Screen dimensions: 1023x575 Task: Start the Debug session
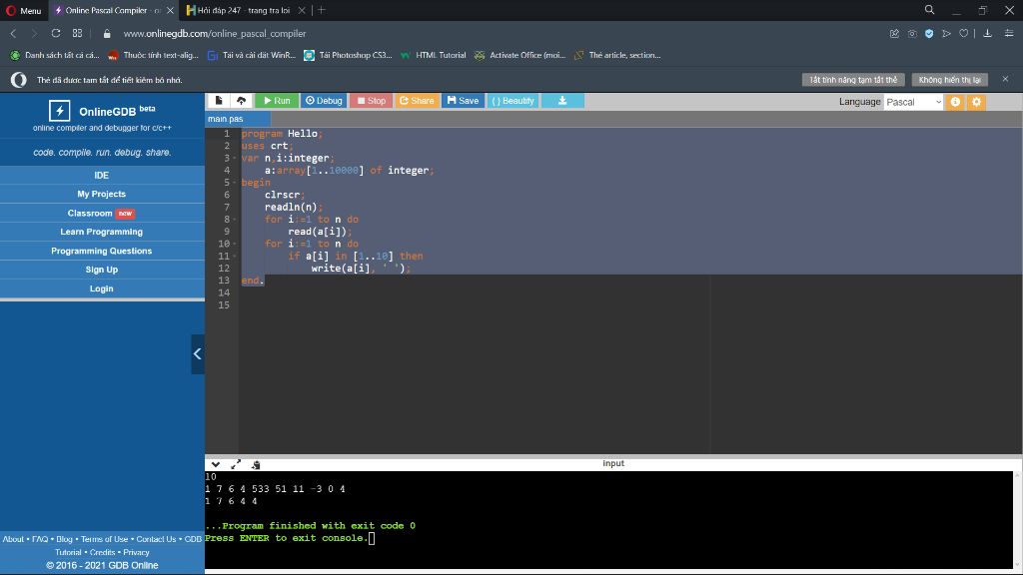[324, 101]
